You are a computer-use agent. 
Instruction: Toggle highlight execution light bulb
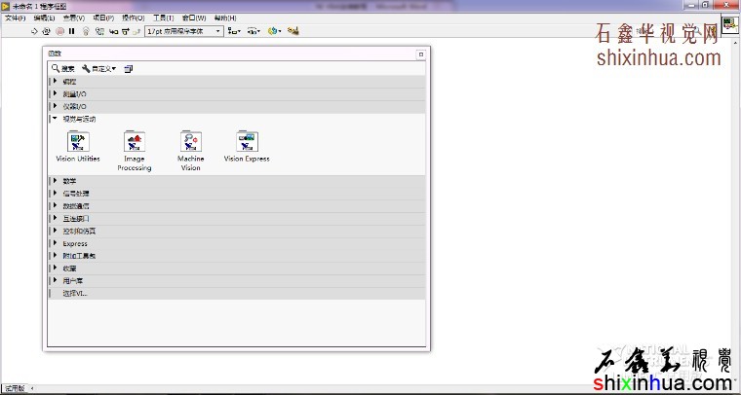click(x=86, y=31)
